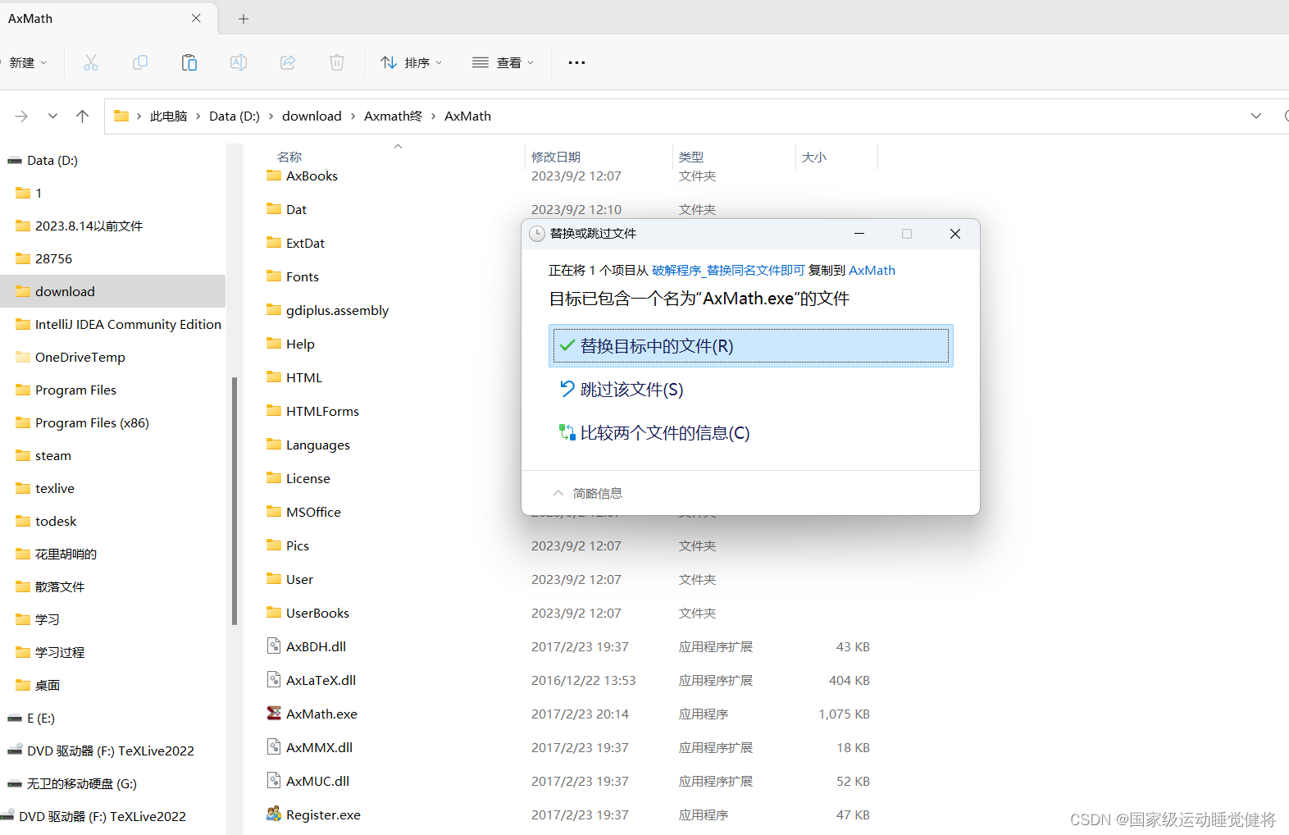This screenshot has width=1289, height=835.
Task: Click Register.exe icon in file list
Action: pyautogui.click(x=274, y=814)
